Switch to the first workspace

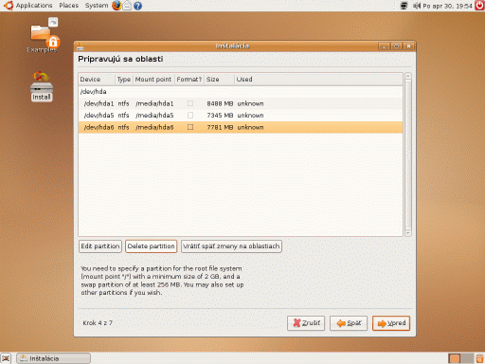click(x=455, y=358)
